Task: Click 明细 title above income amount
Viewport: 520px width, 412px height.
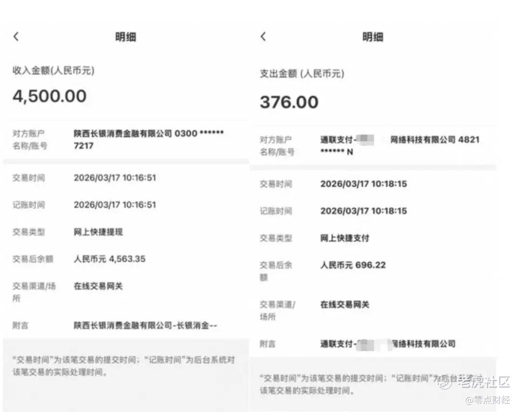Action: click(x=125, y=37)
